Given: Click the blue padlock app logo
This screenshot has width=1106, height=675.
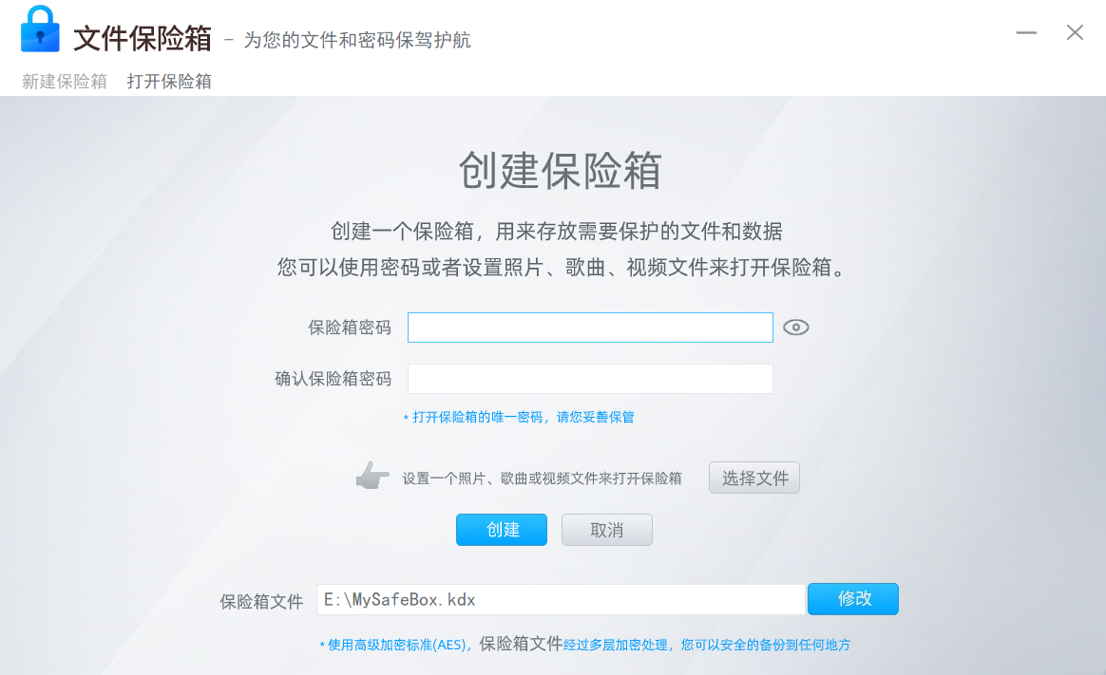Looking at the screenshot, I should click(x=40, y=28).
